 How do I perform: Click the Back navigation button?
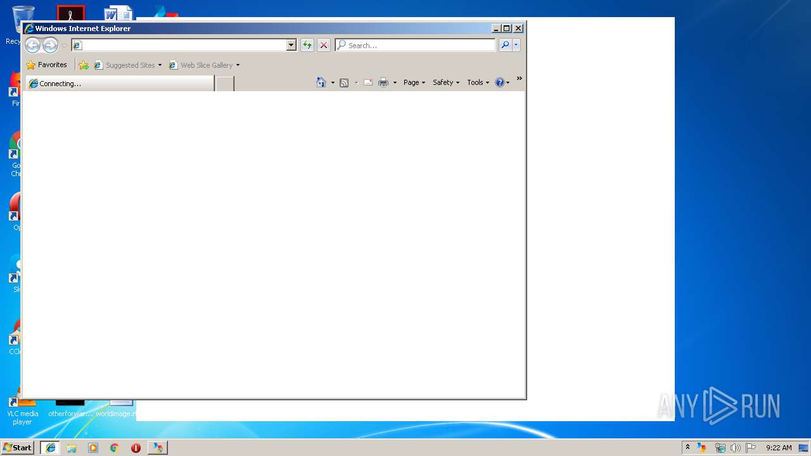pyautogui.click(x=32, y=45)
